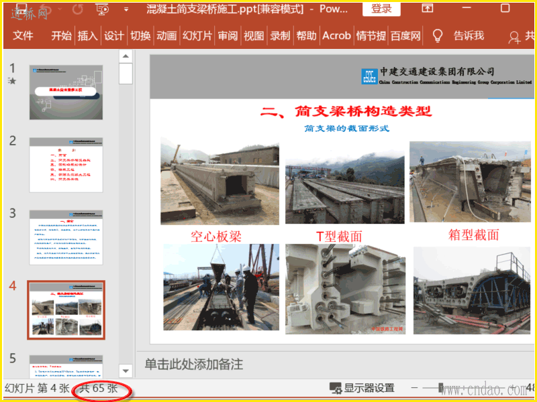
Task: Click thumbnail pane scroll up arrow
Action: tap(126, 56)
